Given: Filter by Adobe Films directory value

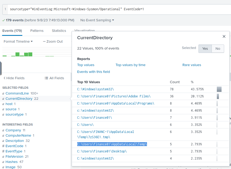Looking at the screenshot, I should [114, 96].
